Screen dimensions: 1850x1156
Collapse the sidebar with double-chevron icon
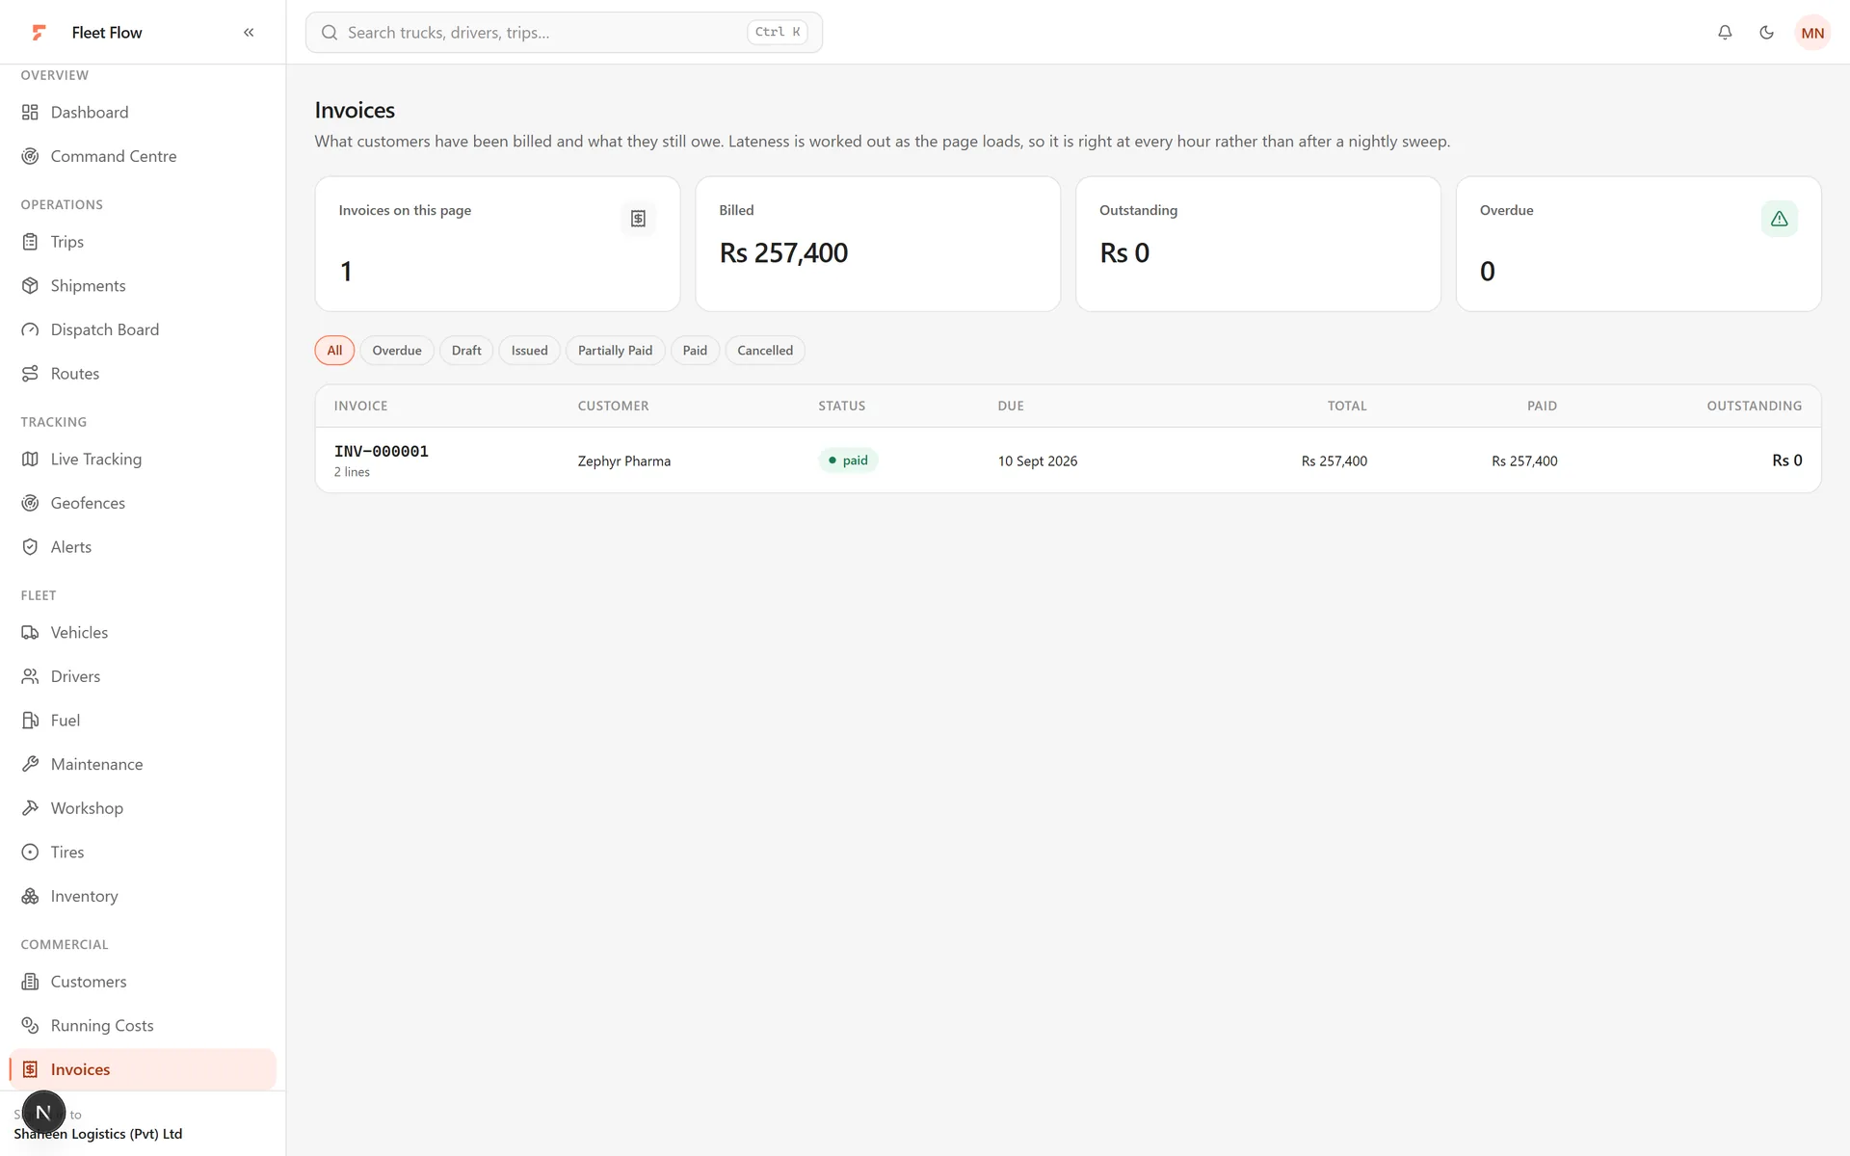coord(249,33)
